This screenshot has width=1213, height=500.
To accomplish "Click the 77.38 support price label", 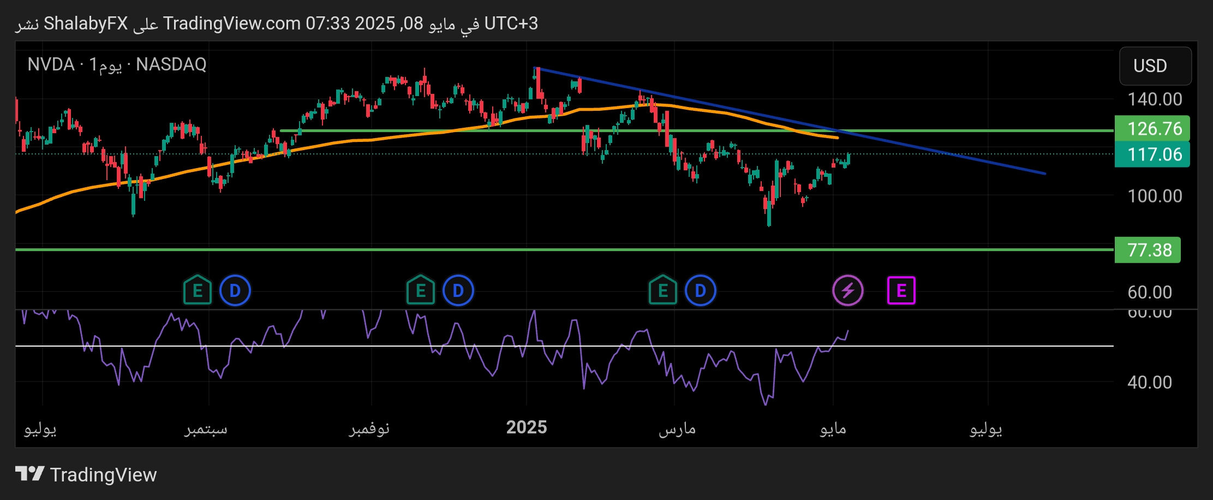I will (x=1148, y=250).
